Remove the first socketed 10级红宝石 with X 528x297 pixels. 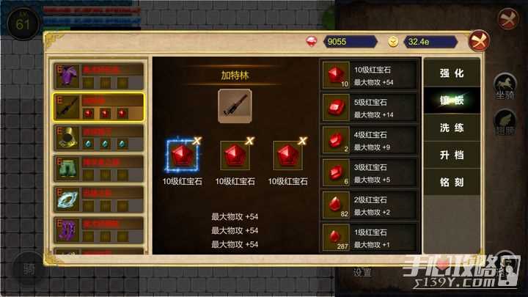(x=197, y=141)
